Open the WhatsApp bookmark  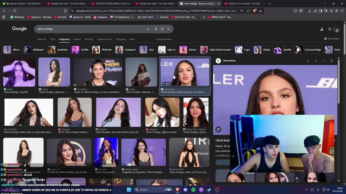[17, 17]
